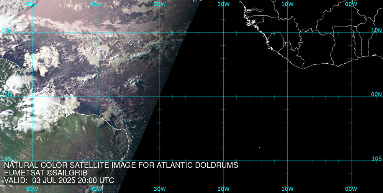Click the 'VALID: 03 JUL 2025 20:00 UTC' timestamp
The image size is (383, 193).
click(x=59, y=180)
